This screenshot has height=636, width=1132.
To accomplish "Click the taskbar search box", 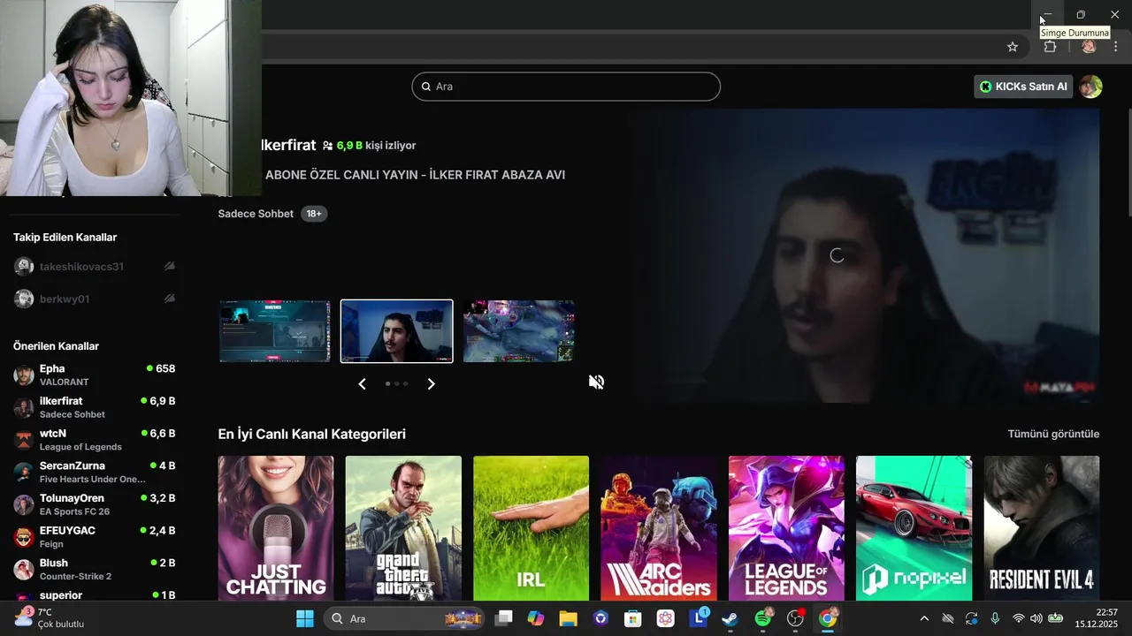I will (x=402, y=618).
